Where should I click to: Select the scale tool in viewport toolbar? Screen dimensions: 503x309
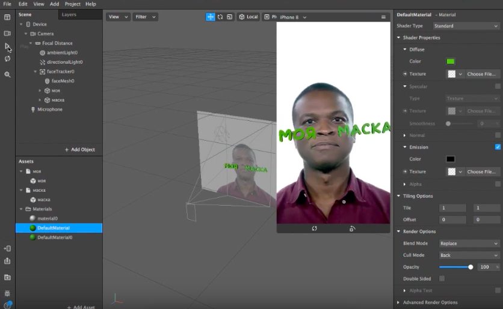[x=230, y=17]
